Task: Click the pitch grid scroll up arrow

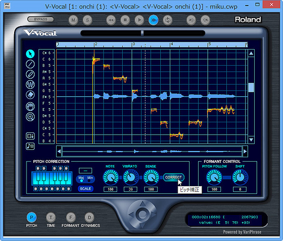Action: click(x=251, y=53)
